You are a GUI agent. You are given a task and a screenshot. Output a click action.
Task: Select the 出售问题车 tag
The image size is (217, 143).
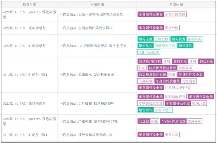163,110
